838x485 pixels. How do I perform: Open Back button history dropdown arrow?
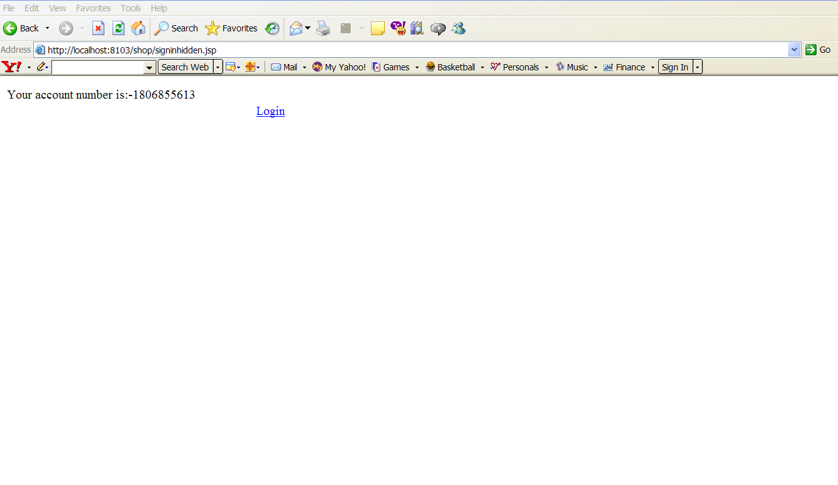click(x=47, y=28)
